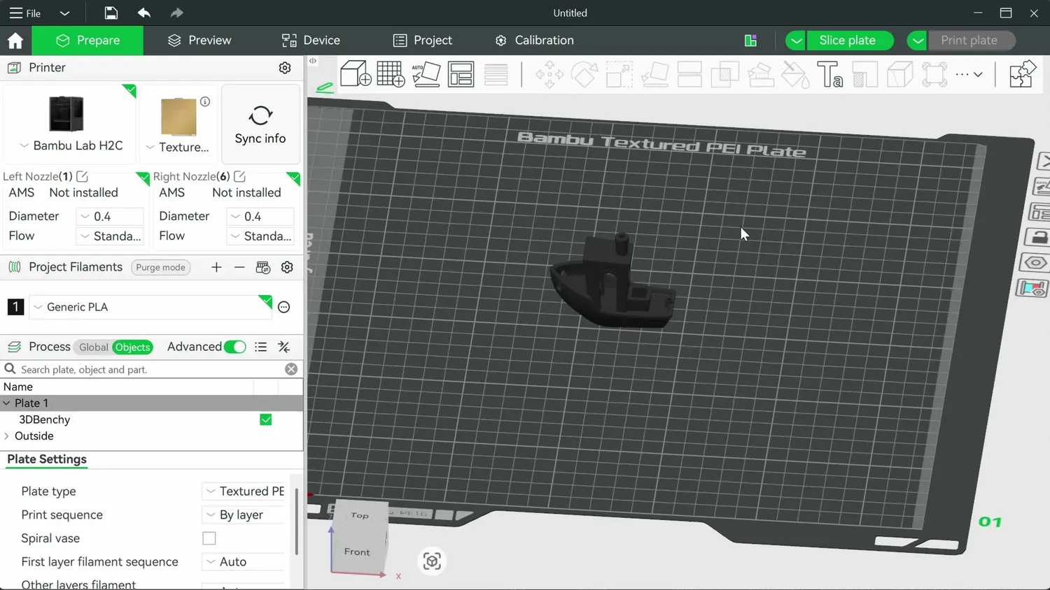Image resolution: width=1050 pixels, height=590 pixels.
Task: Click the Redo arrow
Action: point(176,13)
